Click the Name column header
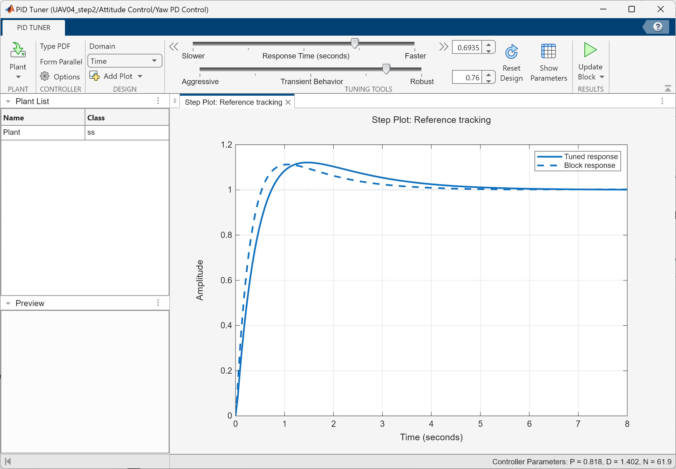The width and height of the screenshot is (676, 469). pos(43,118)
